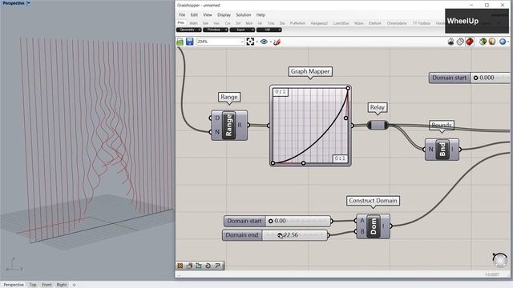The height and width of the screenshot is (288, 513).
Task: Select the Bnd bounds component
Action: (x=442, y=150)
